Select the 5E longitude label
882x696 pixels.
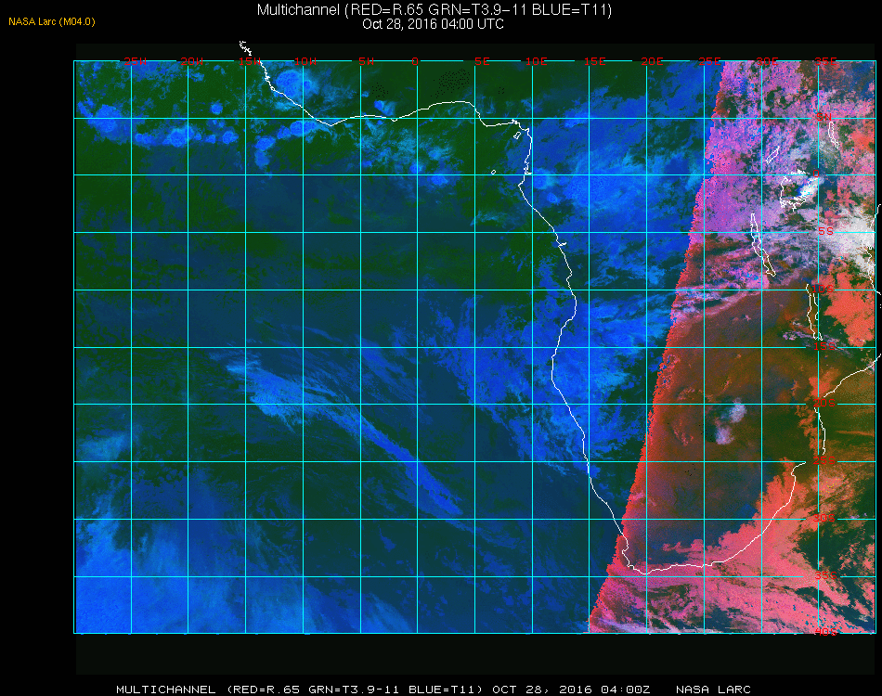point(482,61)
